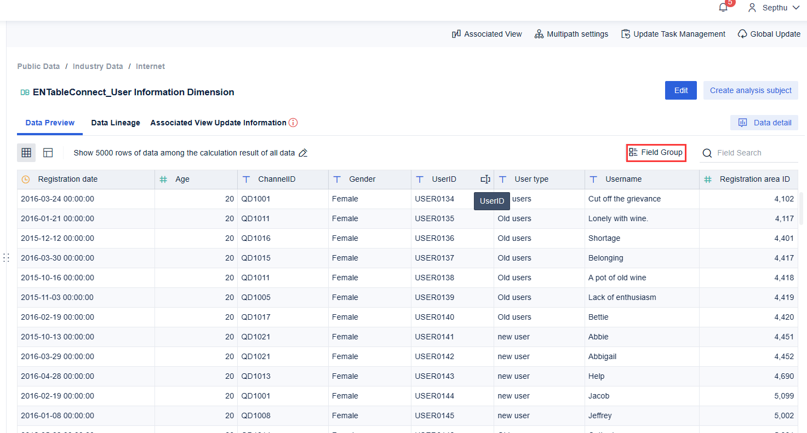The height and width of the screenshot is (433, 807).
Task: Click the DB icon beside the table title
Action: 25,93
